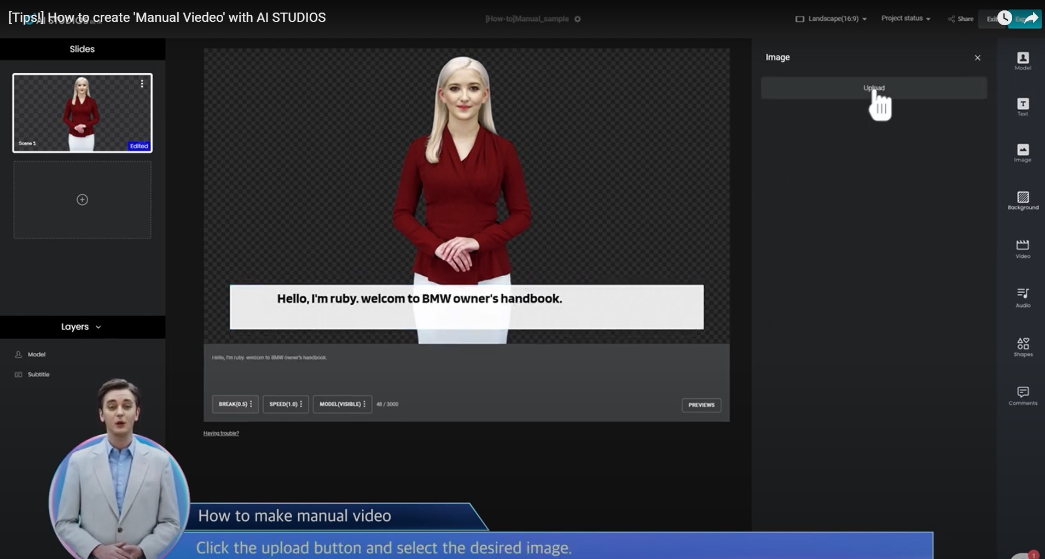Select the Subtitle layer
Viewport: 1045px width, 559px height.
point(38,375)
